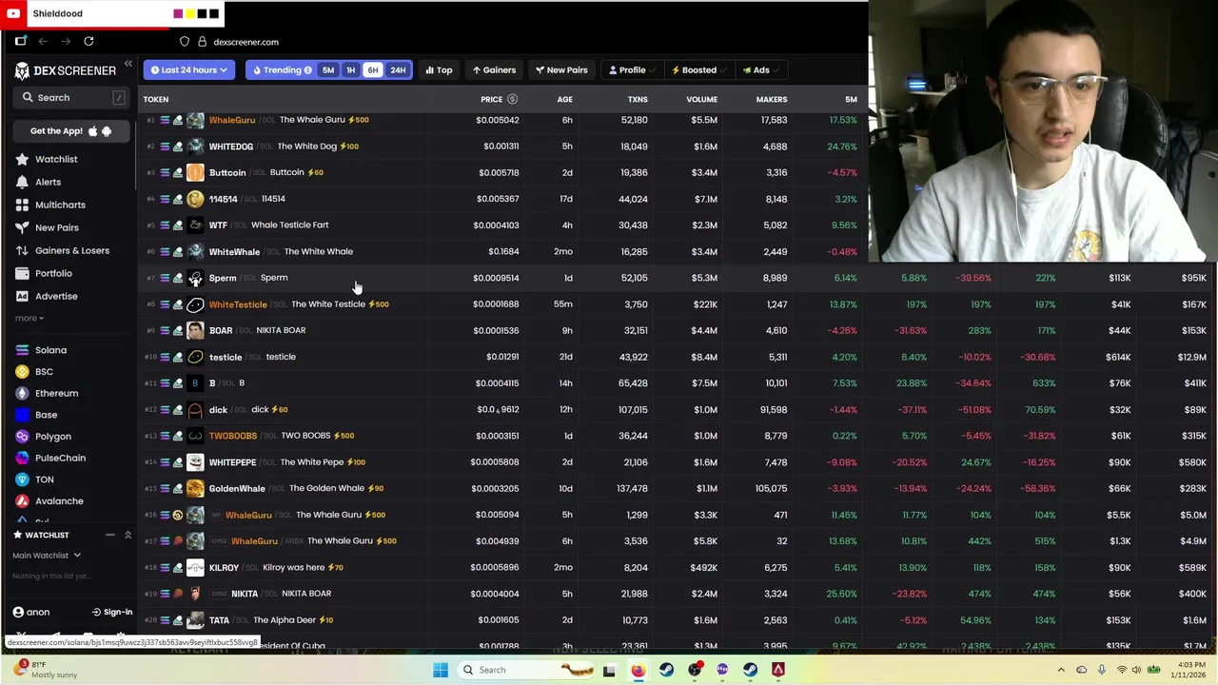Open the Last 24 hours dropdown
Screen dimensions: 1218x685
(x=189, y=70)
